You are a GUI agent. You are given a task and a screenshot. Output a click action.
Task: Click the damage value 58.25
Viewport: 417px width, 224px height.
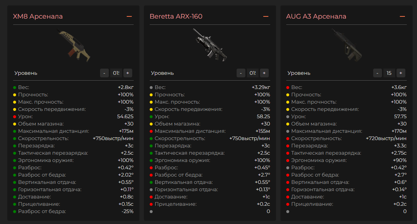[x=263, y=117]
